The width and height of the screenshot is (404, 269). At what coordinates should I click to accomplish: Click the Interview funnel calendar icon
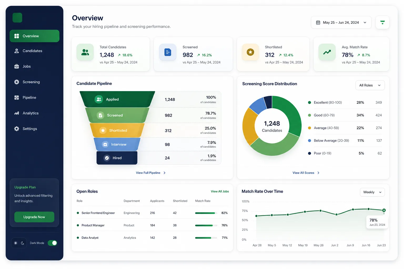(x=105, y=144)
